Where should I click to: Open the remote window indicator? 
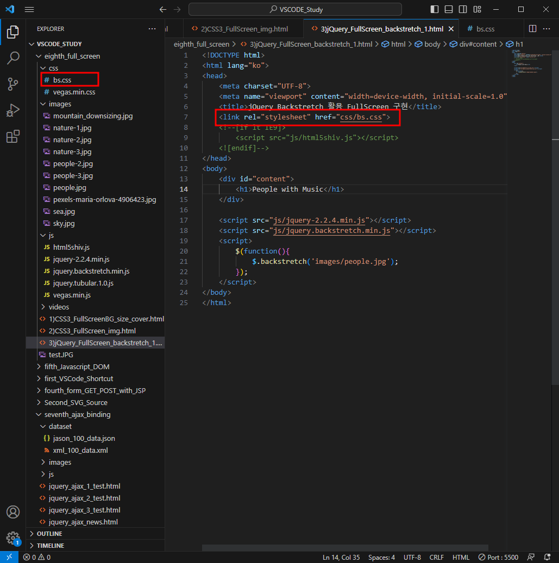[9, 557]
